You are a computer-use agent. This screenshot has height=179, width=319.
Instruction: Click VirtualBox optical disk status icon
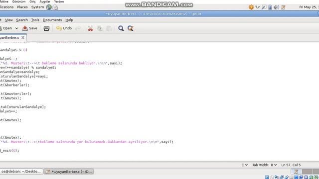(x=272, y=177)
